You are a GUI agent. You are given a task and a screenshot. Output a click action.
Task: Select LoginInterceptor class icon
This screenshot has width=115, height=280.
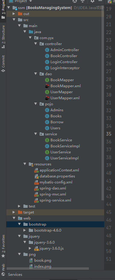point(47,68)
